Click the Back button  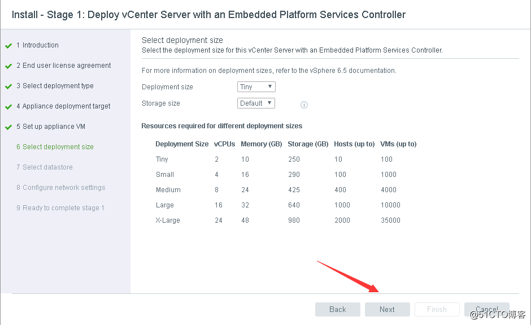[x=338, y=309]
